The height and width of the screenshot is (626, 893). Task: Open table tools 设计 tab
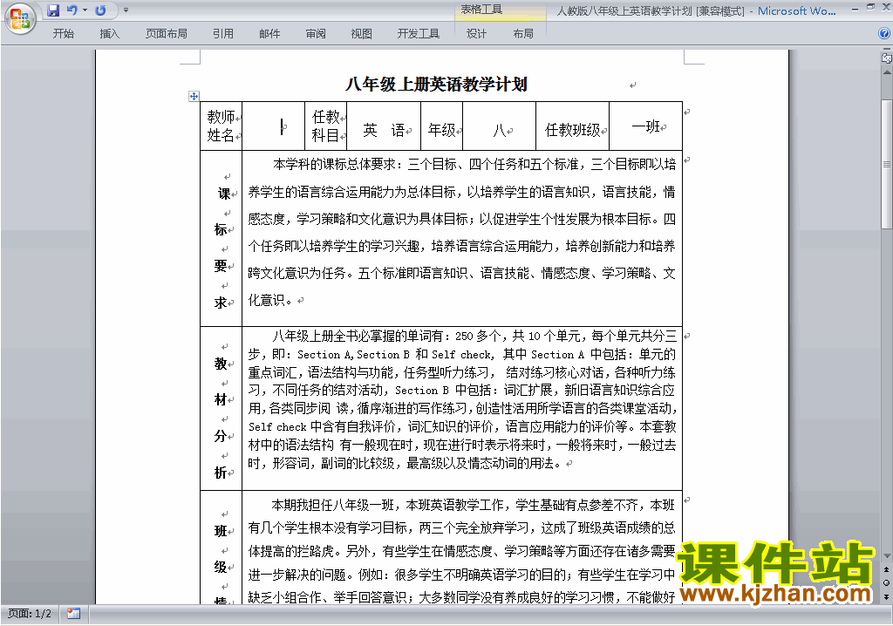point(476,34)
